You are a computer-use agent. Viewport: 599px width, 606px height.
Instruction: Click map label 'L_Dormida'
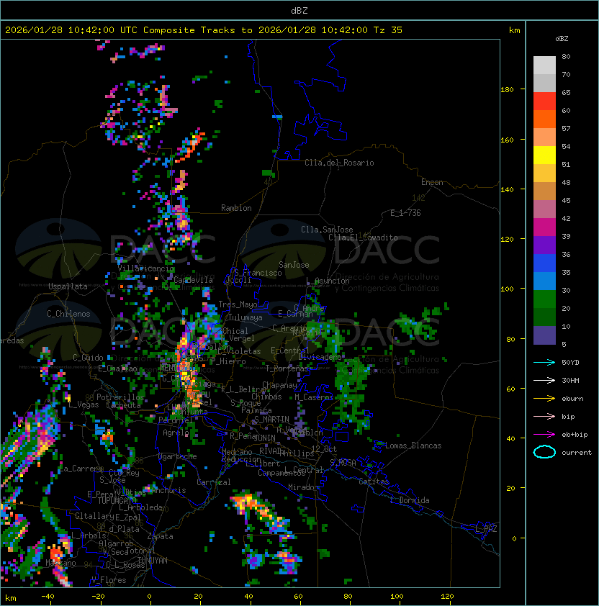(410, 500)
